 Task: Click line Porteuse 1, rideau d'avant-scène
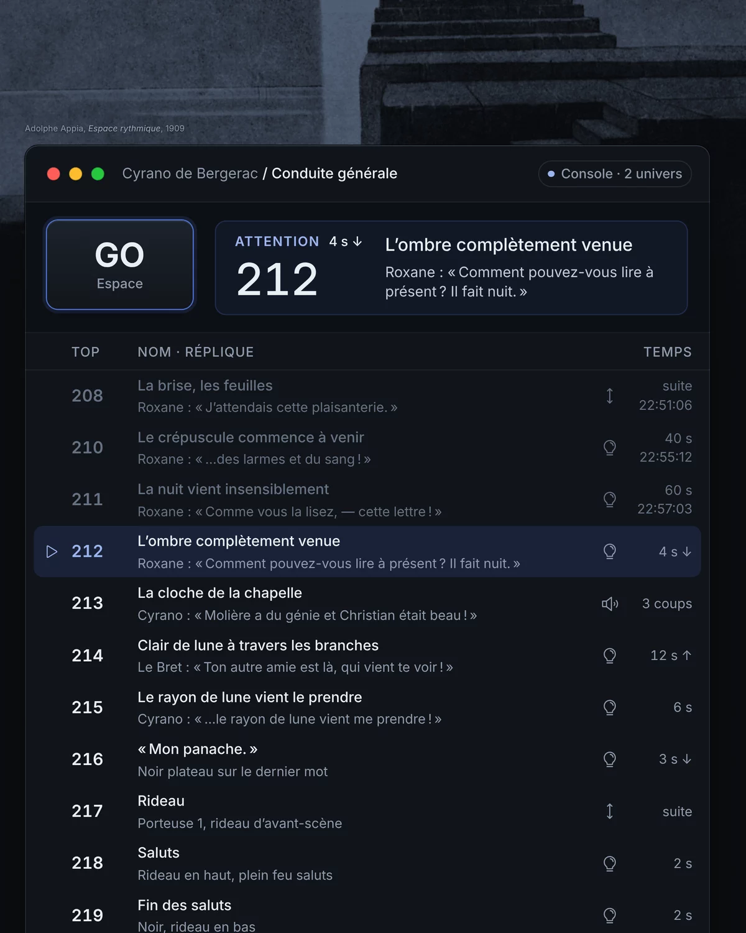(240, 824)
